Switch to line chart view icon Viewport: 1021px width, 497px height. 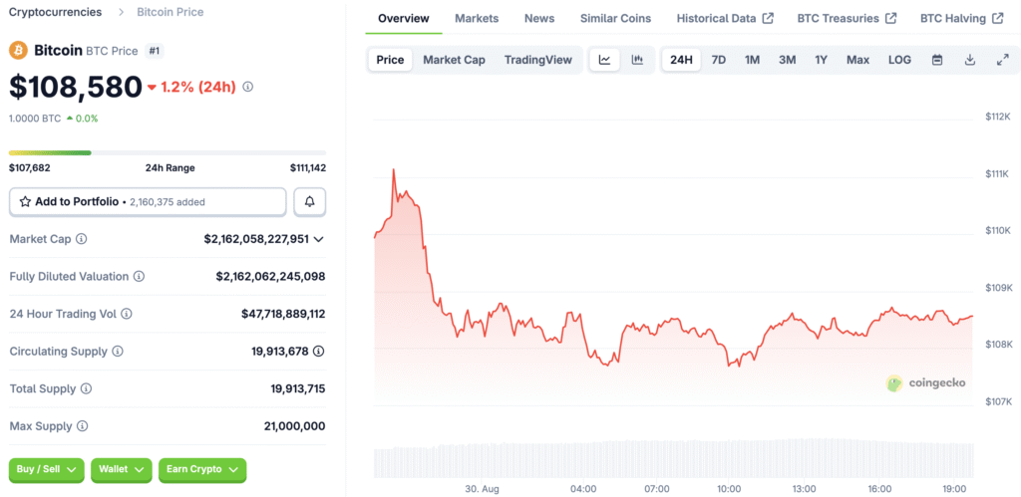(x=604, y=60)
